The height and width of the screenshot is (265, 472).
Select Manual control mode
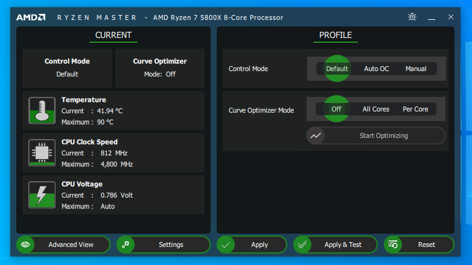[x=416, y=69]
